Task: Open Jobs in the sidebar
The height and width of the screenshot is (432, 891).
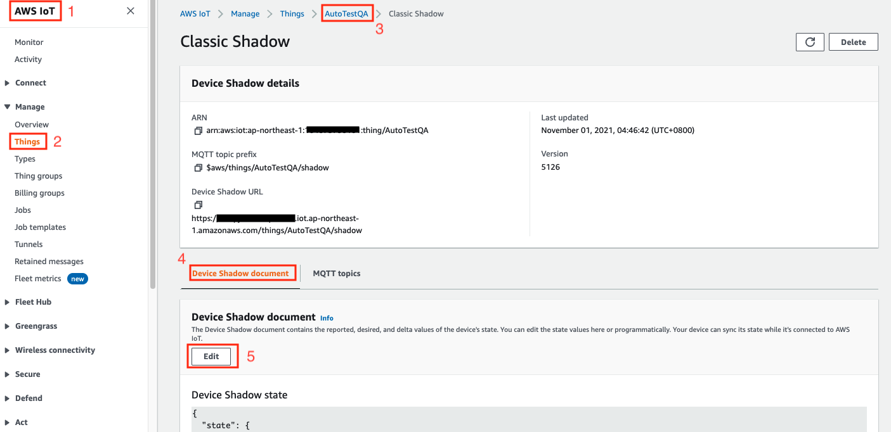Action: point(23,210)
